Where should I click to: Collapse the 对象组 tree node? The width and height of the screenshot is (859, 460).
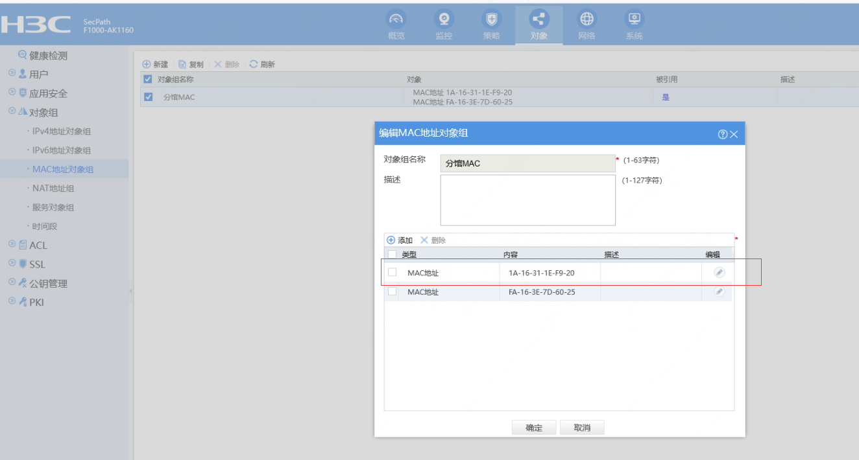click(12, 111)
